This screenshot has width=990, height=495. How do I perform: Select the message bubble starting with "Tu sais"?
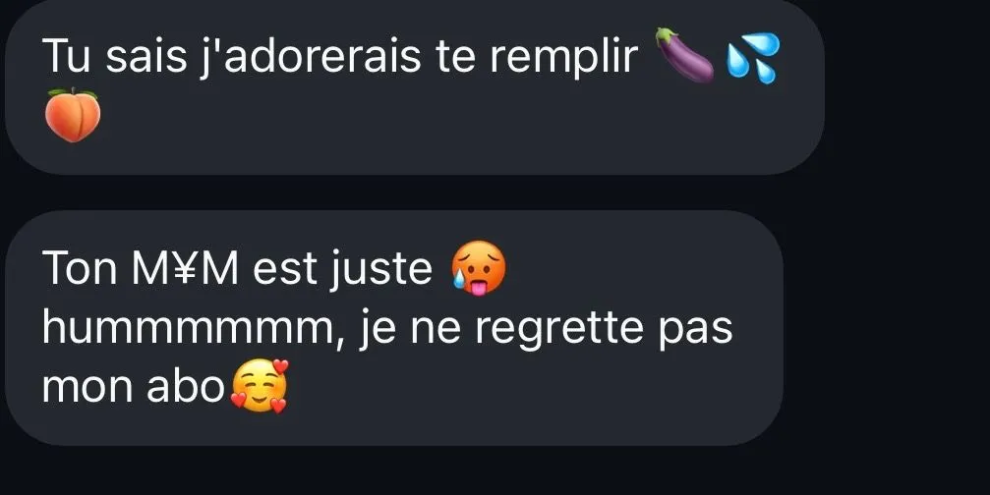click(414, 85)
